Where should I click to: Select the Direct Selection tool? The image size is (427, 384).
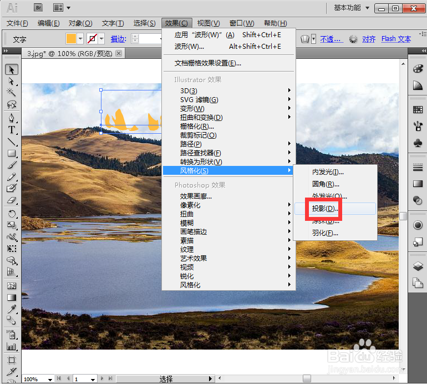pos(12,81)
